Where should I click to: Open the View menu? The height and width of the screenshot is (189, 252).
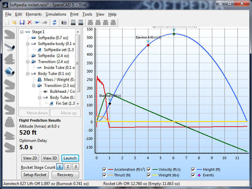[100, 14]
